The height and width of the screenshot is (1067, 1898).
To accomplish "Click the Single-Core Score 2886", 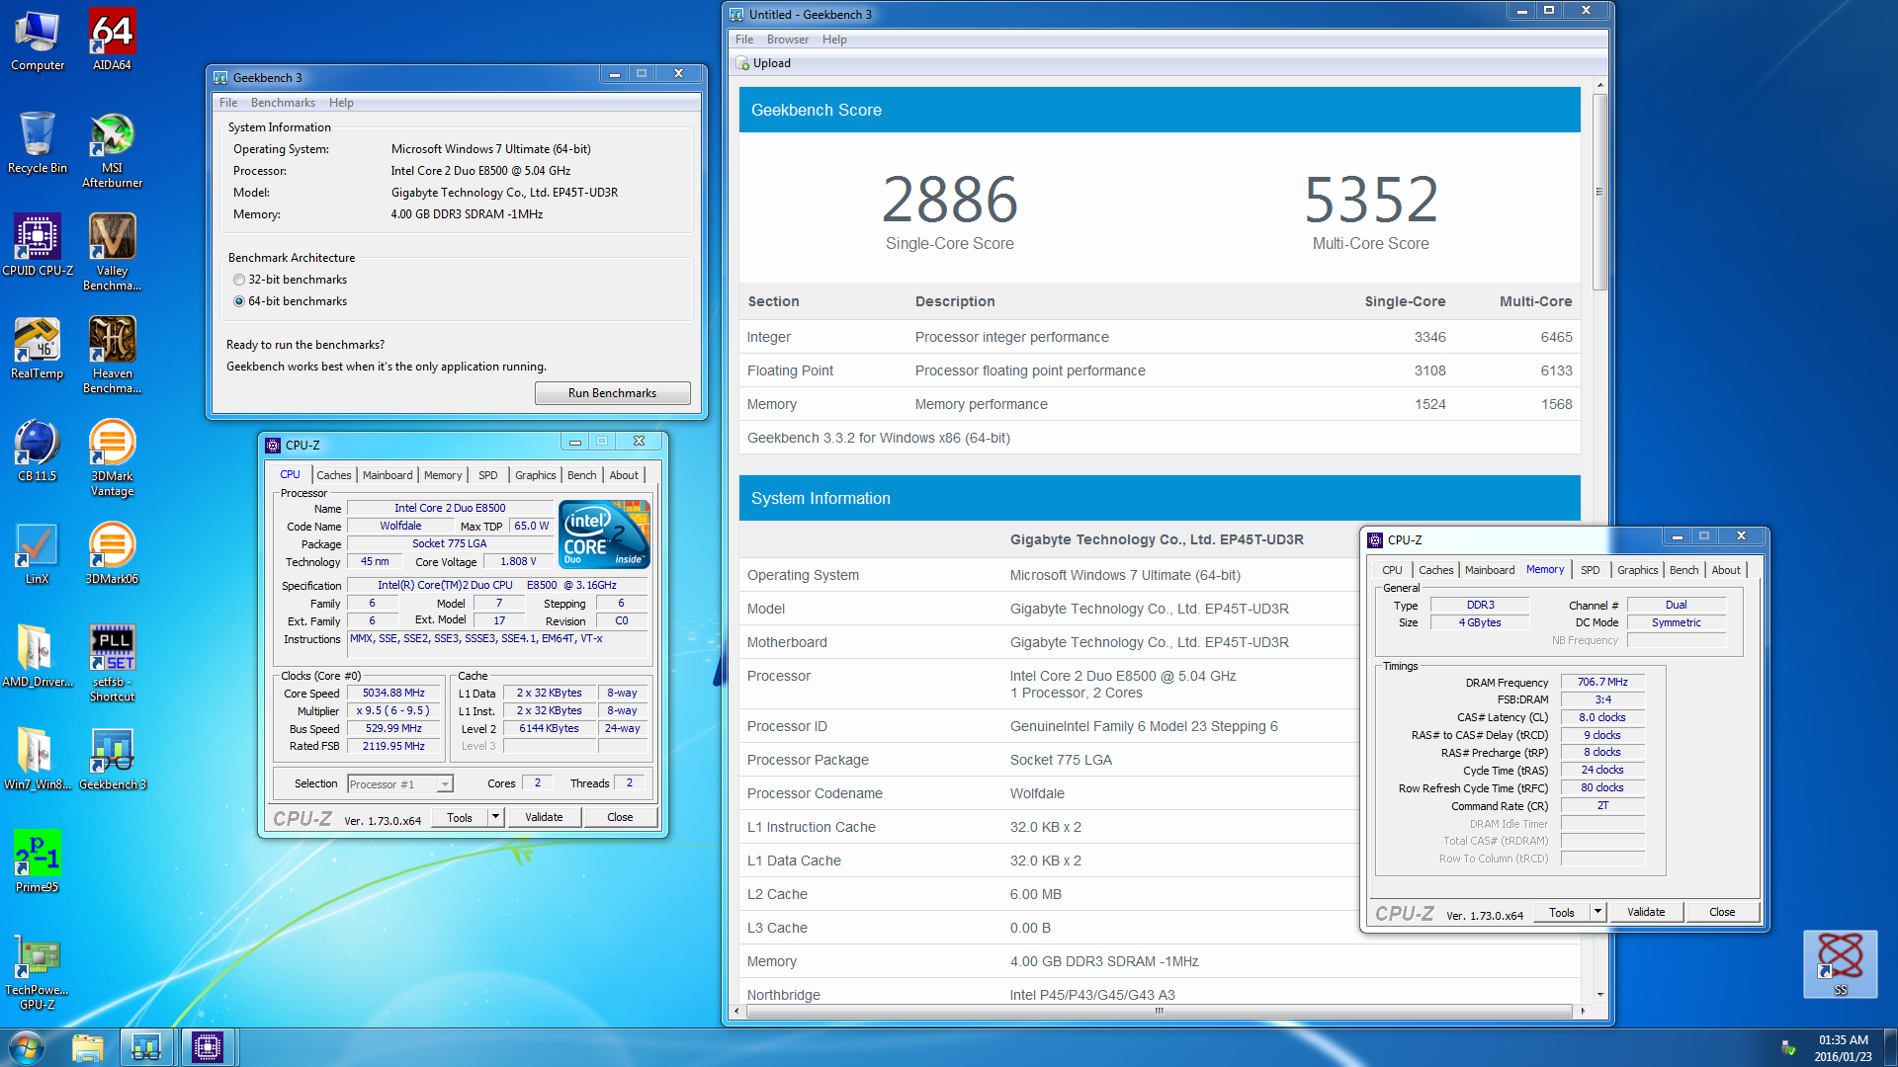I will 949,200.
